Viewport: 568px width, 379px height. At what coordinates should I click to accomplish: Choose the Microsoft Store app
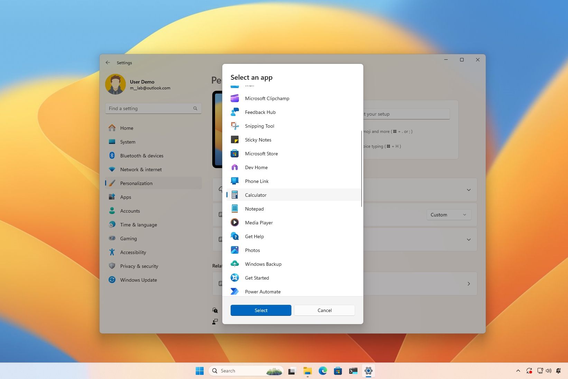[261, 154]
